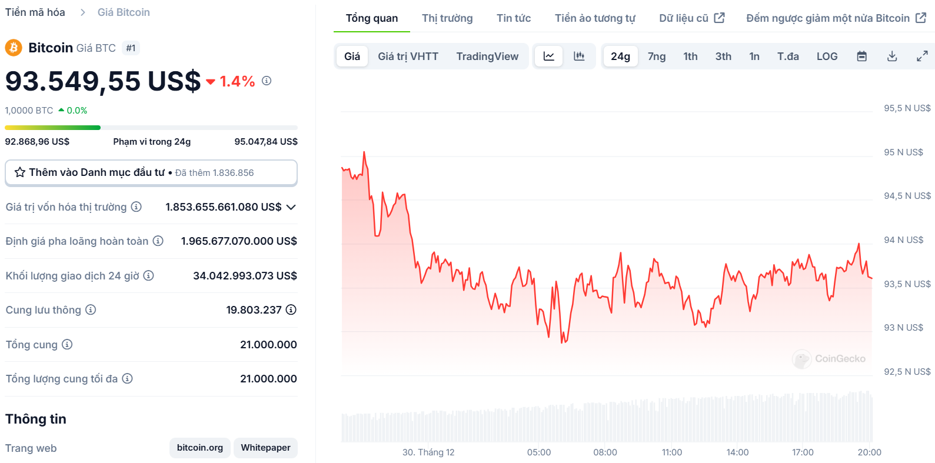
Task: Click the 93.549,55 US$ price
Action: pos(103,81)
